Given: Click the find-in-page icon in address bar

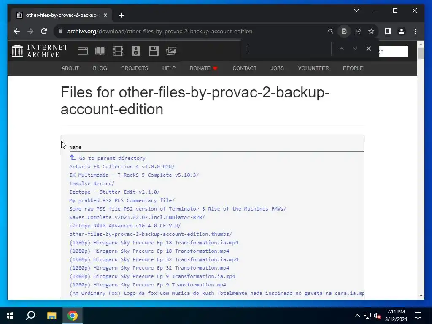Looking at the screenshot, I should coord(344,31).
